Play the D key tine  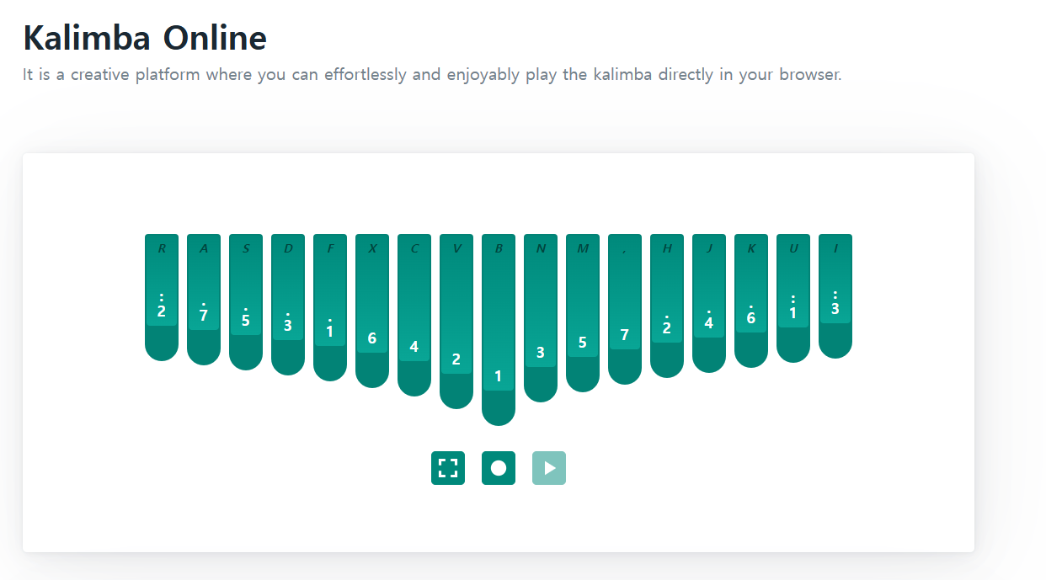[288, 304]
